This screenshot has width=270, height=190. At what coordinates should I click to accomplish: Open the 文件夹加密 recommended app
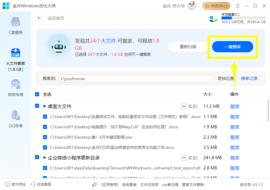149,185
